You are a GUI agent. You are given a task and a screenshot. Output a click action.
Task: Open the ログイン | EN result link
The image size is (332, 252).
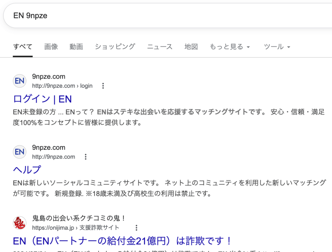click(42, 99)
